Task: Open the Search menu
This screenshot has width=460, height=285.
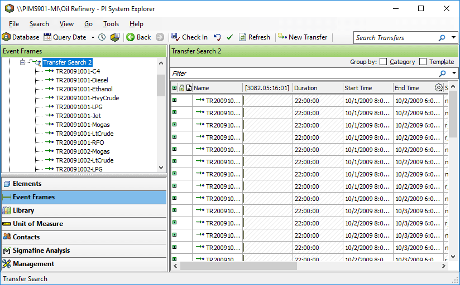Action: [39, 24]
